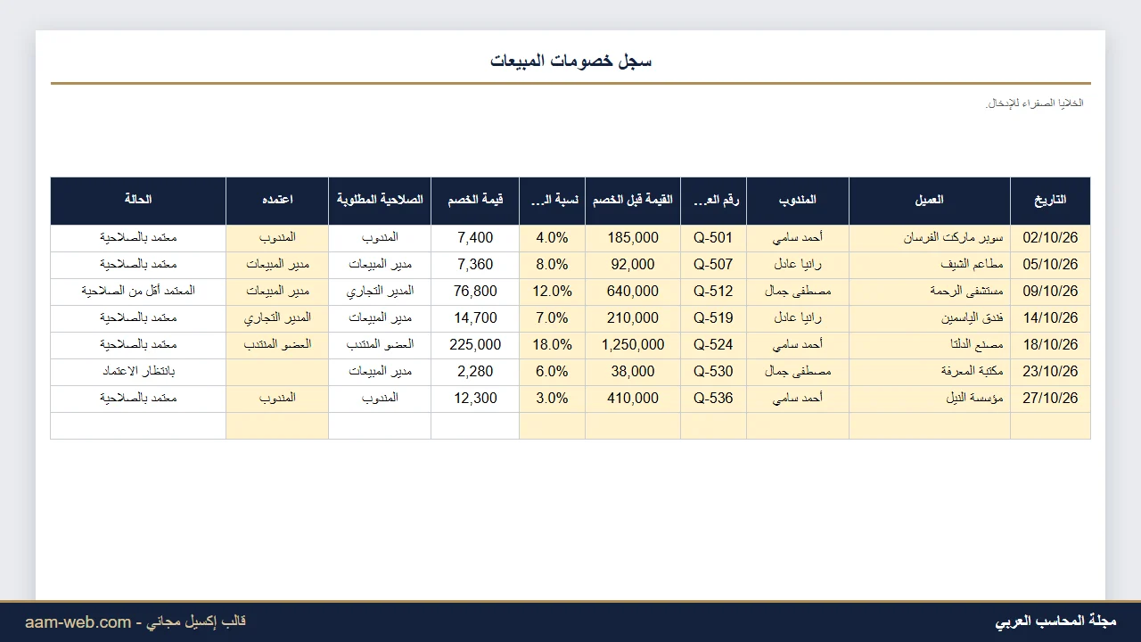Image resolution: width=1141 pixels, height=642 pixels.
Task: Click the pre-discount value 640,000
Action: pyautogui.click(x=633, y=292)
